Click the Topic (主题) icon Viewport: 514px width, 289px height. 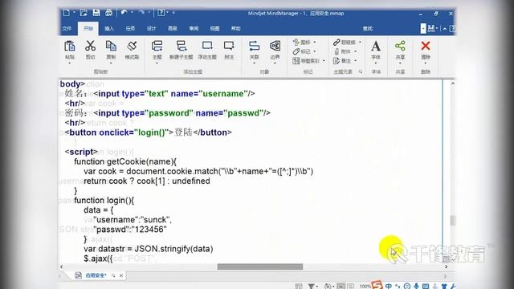(x=157, y=47)
